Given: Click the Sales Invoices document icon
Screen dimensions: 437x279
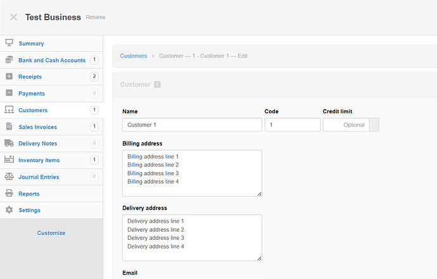Looking at the screenshot, I should coord(9,127).
